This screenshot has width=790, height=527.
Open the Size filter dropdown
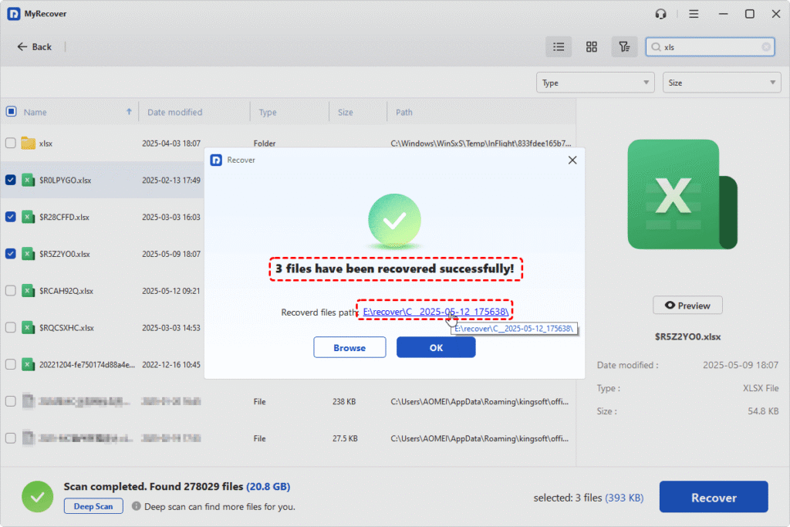[x=721, y=83]
